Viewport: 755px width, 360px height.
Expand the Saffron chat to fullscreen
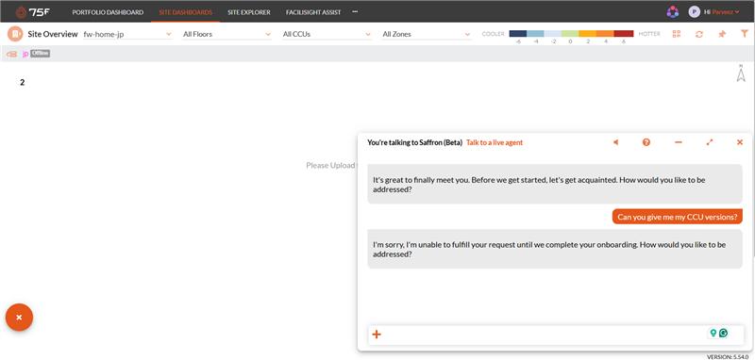point(710,142)
